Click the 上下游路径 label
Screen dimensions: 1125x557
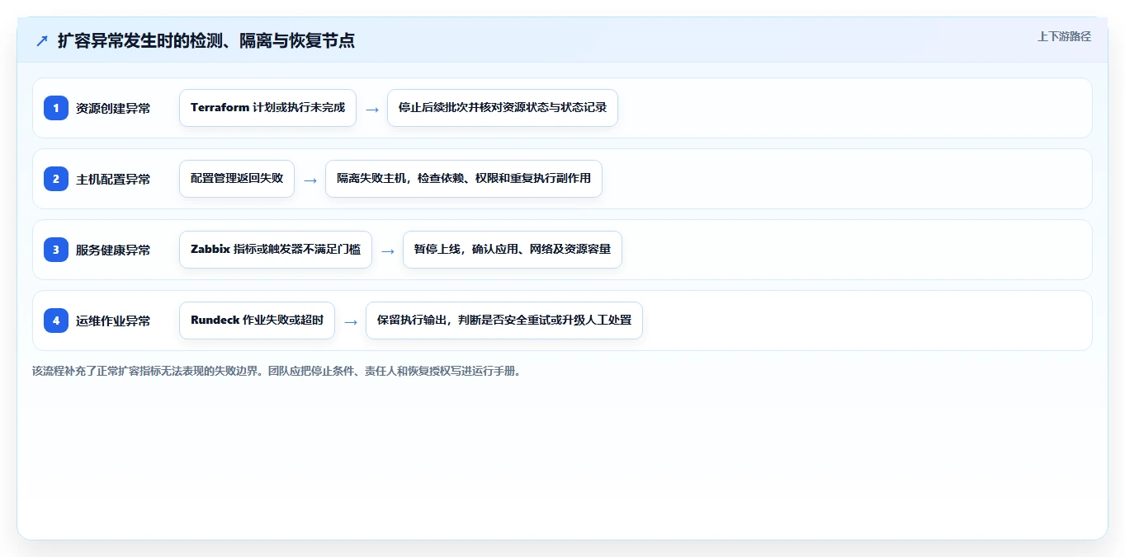click(x=1064, y=36)
